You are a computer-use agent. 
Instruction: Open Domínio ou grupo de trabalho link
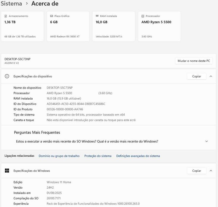pos(59,156)
